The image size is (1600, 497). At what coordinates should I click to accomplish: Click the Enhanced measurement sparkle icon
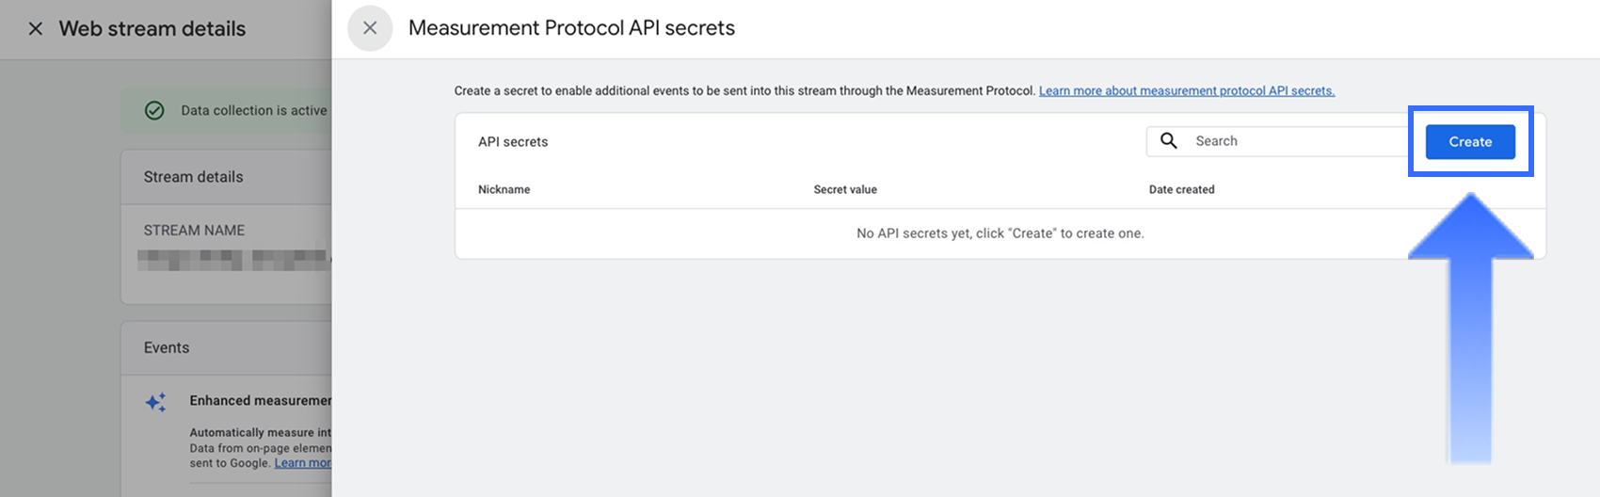[x=155, y=402]
